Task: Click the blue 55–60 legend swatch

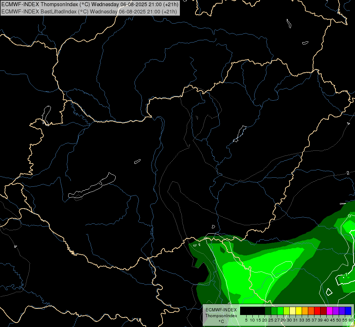Action: pyautogui.click(x=348, y=311)
